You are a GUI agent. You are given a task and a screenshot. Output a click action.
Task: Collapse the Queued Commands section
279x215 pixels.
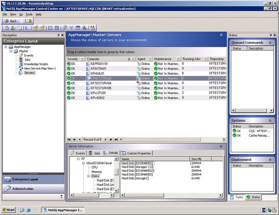pos(270,43)
